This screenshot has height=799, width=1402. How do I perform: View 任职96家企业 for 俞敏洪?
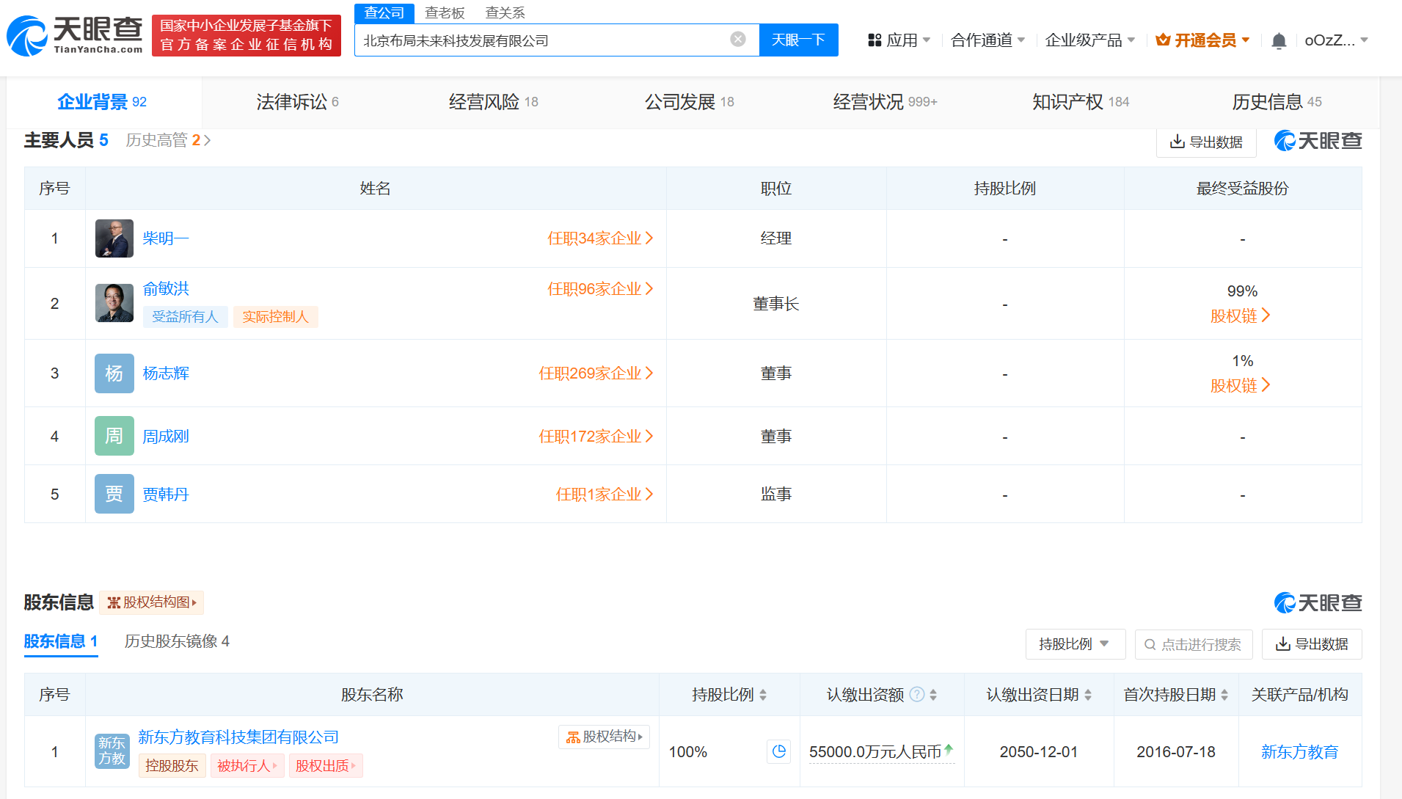[x=600, y=289]
